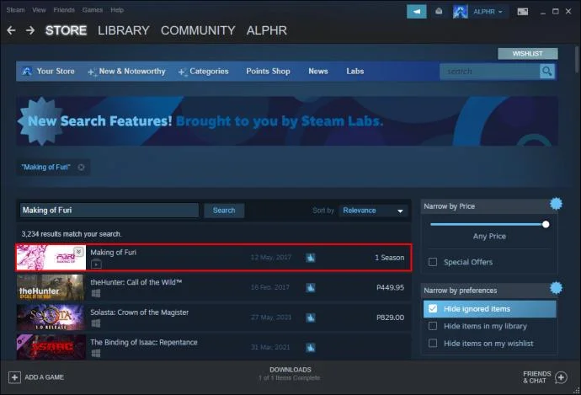Check Hide items in my library
Viewport: 581px width, 395px height.
coord(433,326)
